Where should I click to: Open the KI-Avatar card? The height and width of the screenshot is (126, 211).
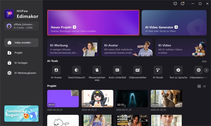[x=127, y=48]
